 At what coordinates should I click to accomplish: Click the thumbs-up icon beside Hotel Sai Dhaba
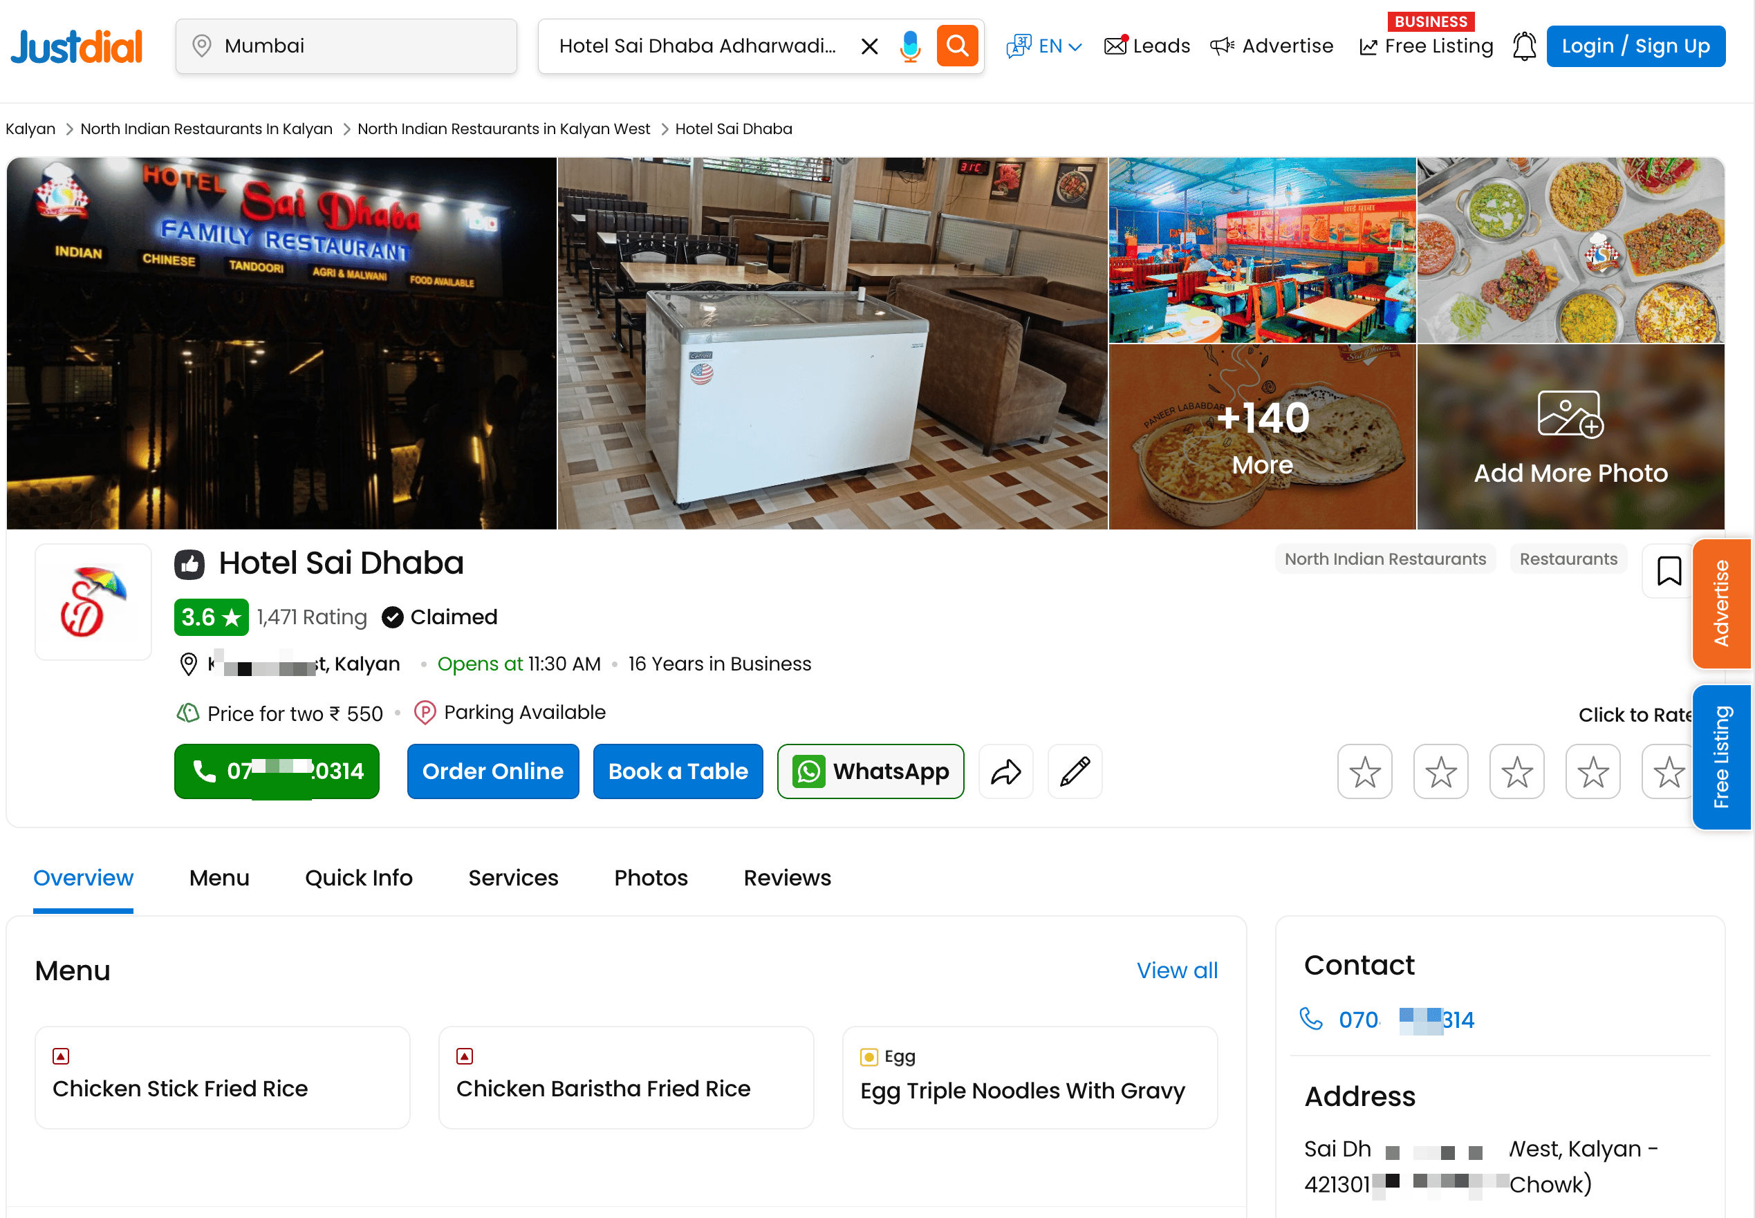[189, 565]
